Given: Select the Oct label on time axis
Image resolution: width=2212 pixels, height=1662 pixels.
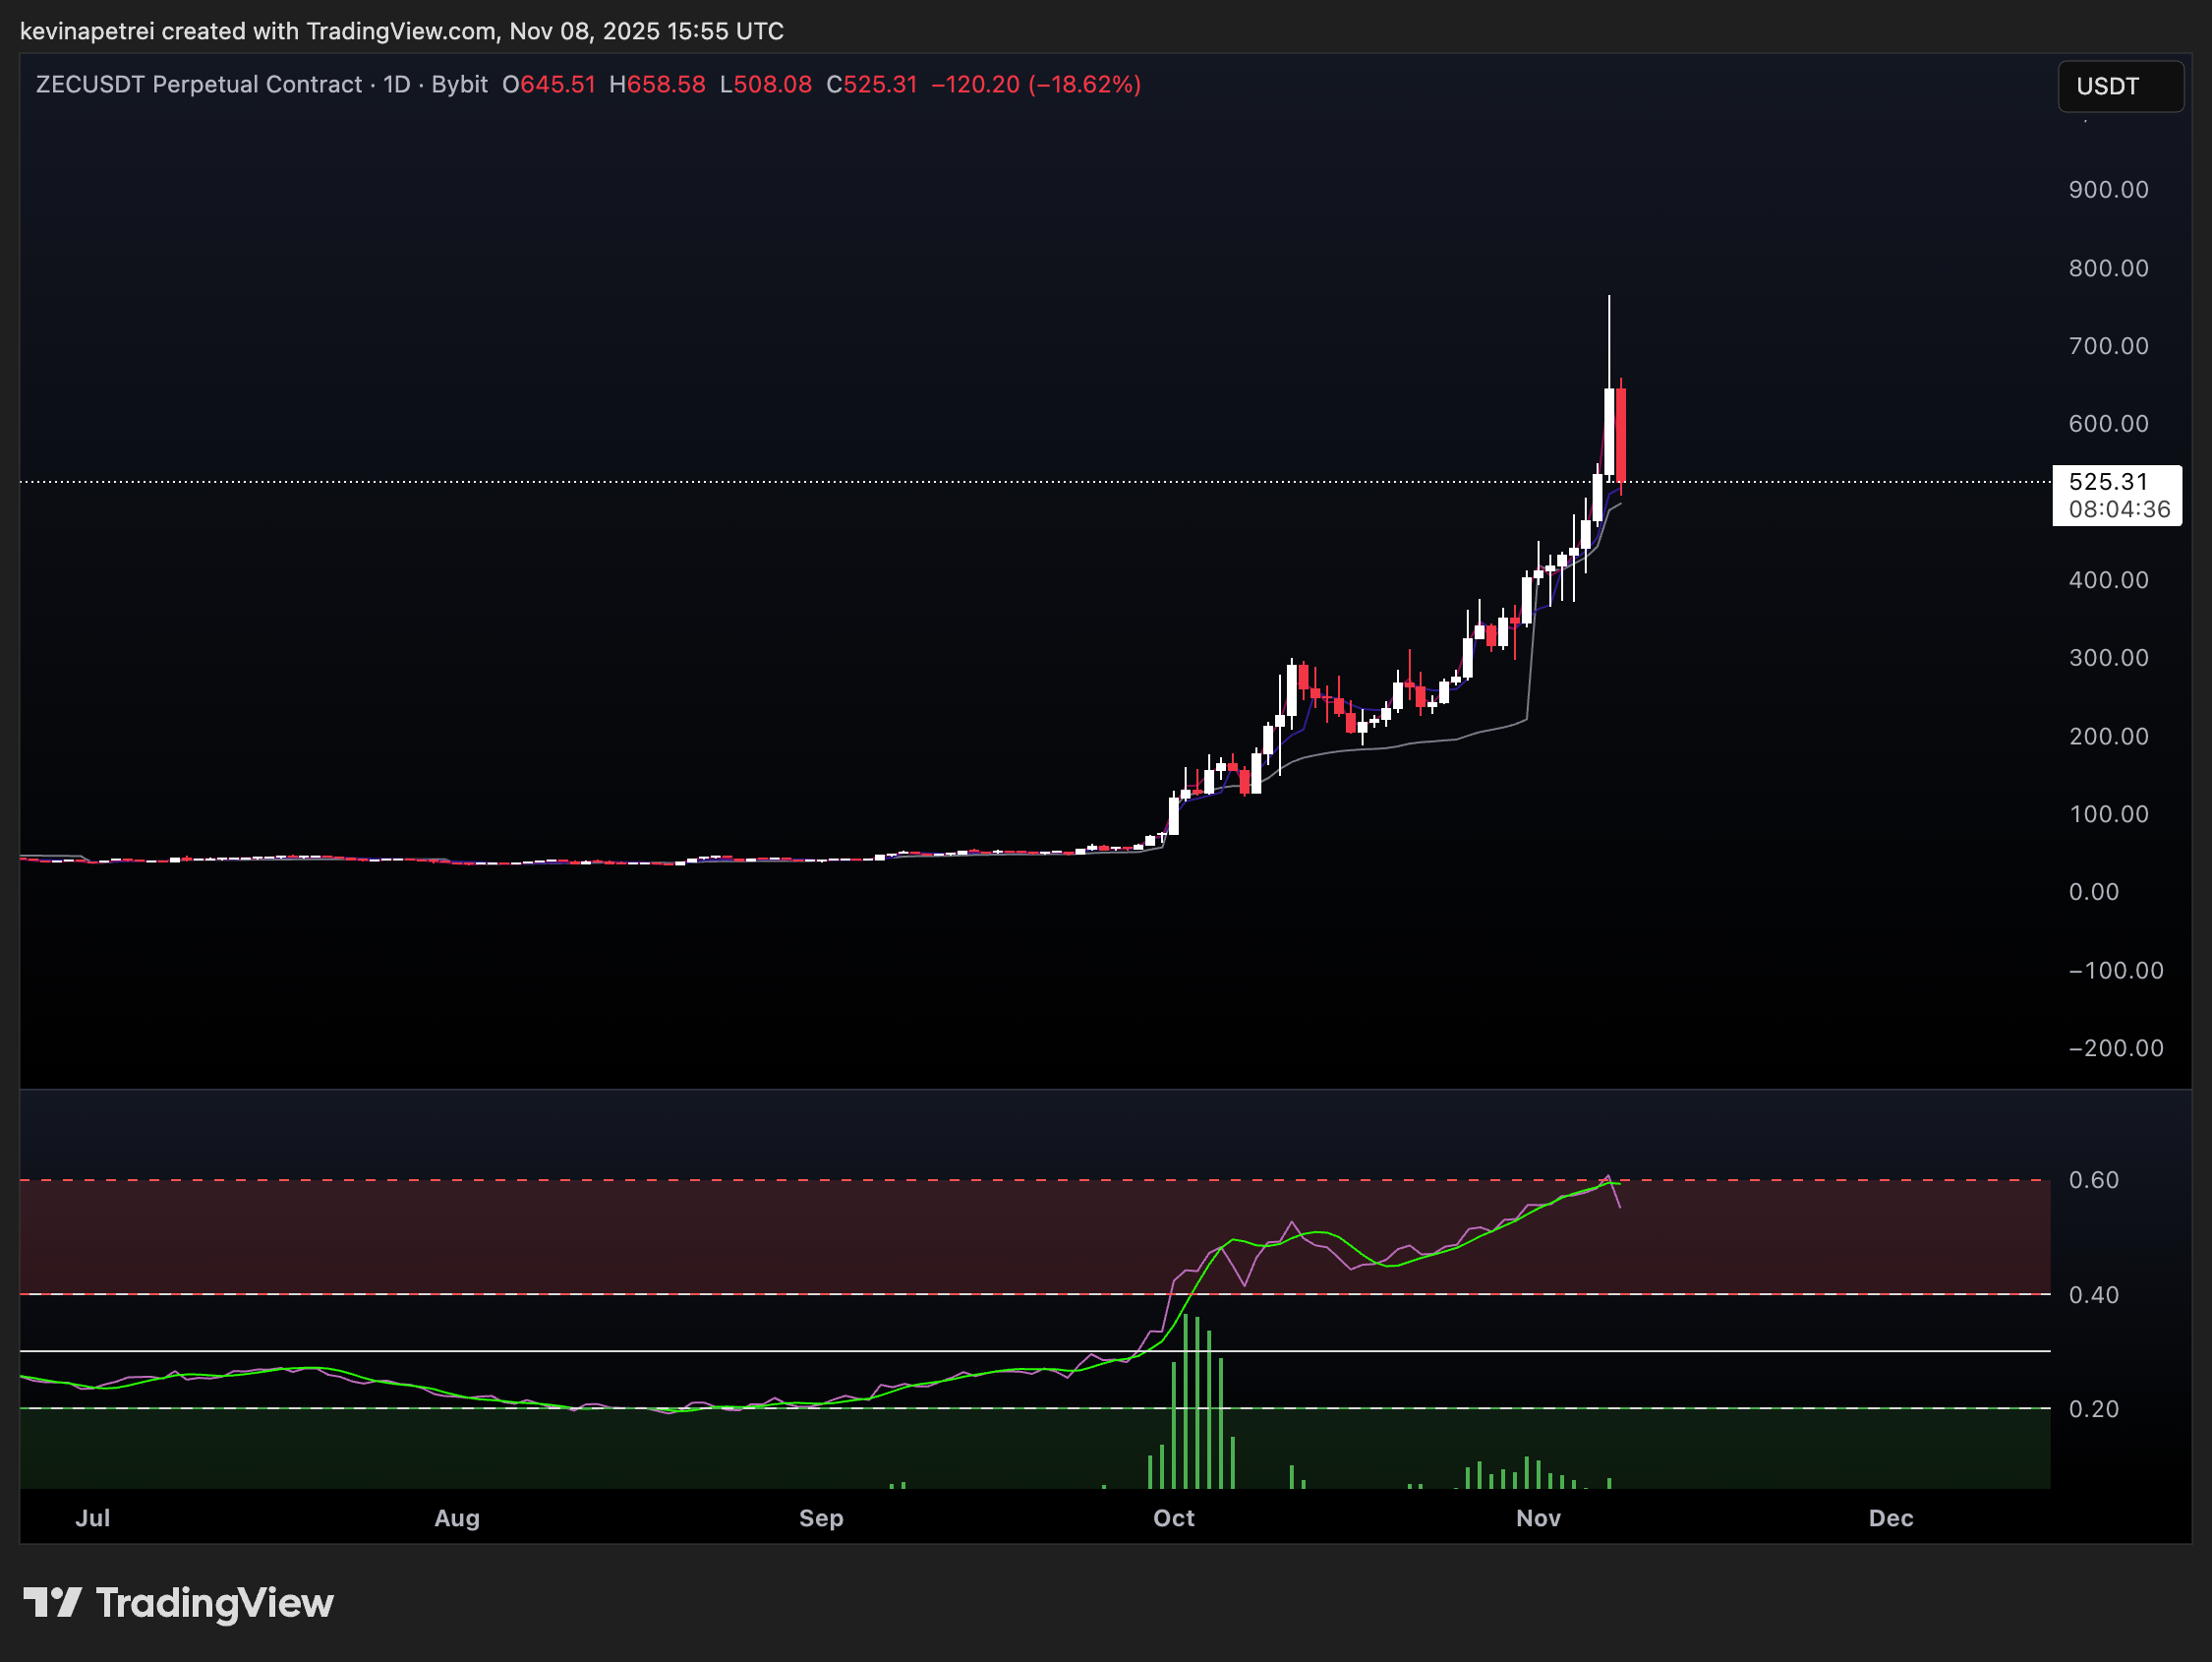Looking at the screenshot, I should [1173, 1517].
